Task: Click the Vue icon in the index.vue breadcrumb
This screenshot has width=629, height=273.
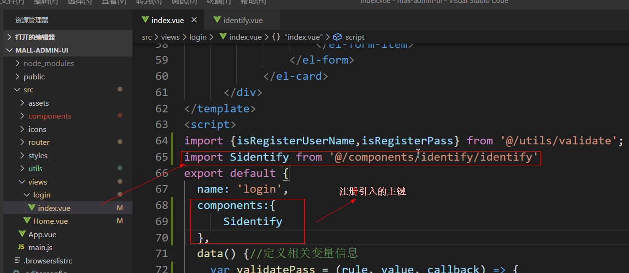Action: click(223, 37)
